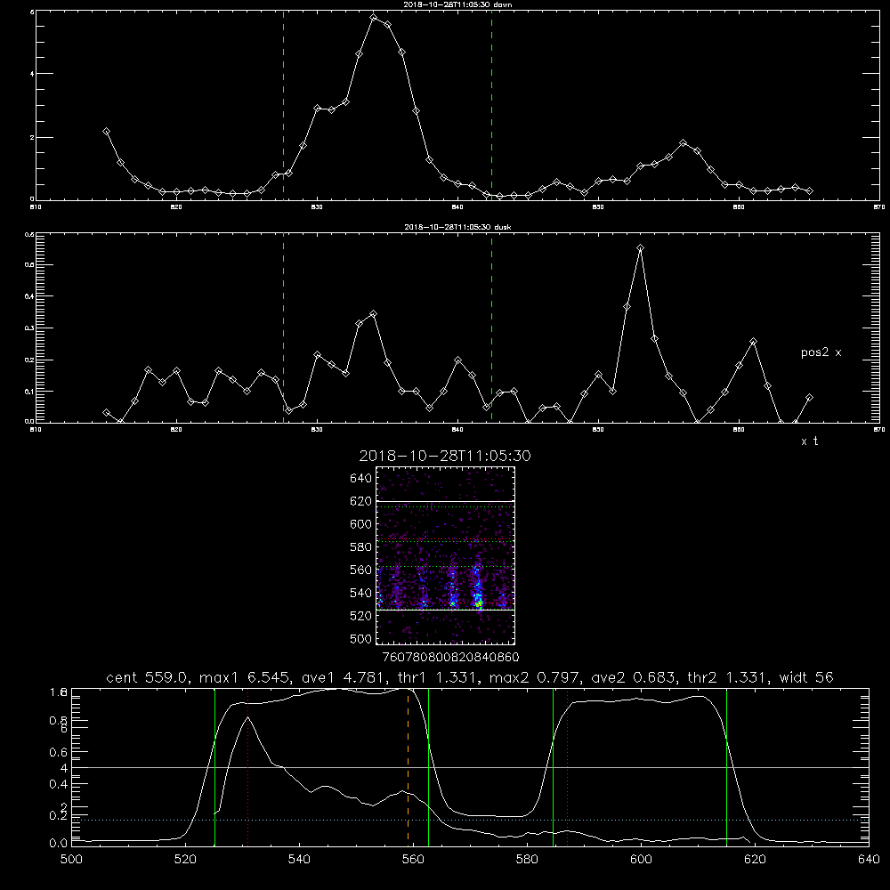890x890 pixels.
Task: Click right green dashed marker in dawn plot
Action: tap(491, 105)
